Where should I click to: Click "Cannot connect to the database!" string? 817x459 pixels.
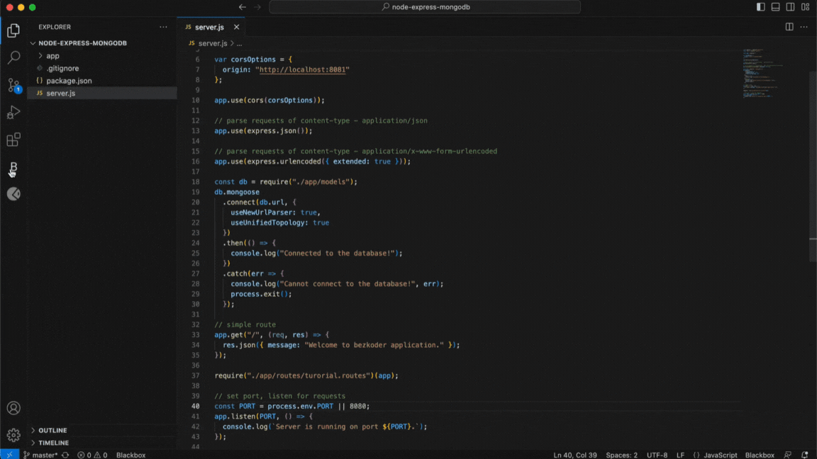pos(348,284)
